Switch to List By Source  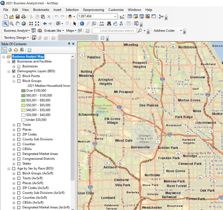(x=10, y=50)
